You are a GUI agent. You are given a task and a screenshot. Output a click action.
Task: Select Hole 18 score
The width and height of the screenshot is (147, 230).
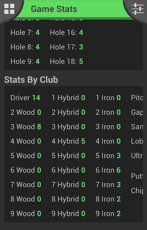tap(66, 61)
